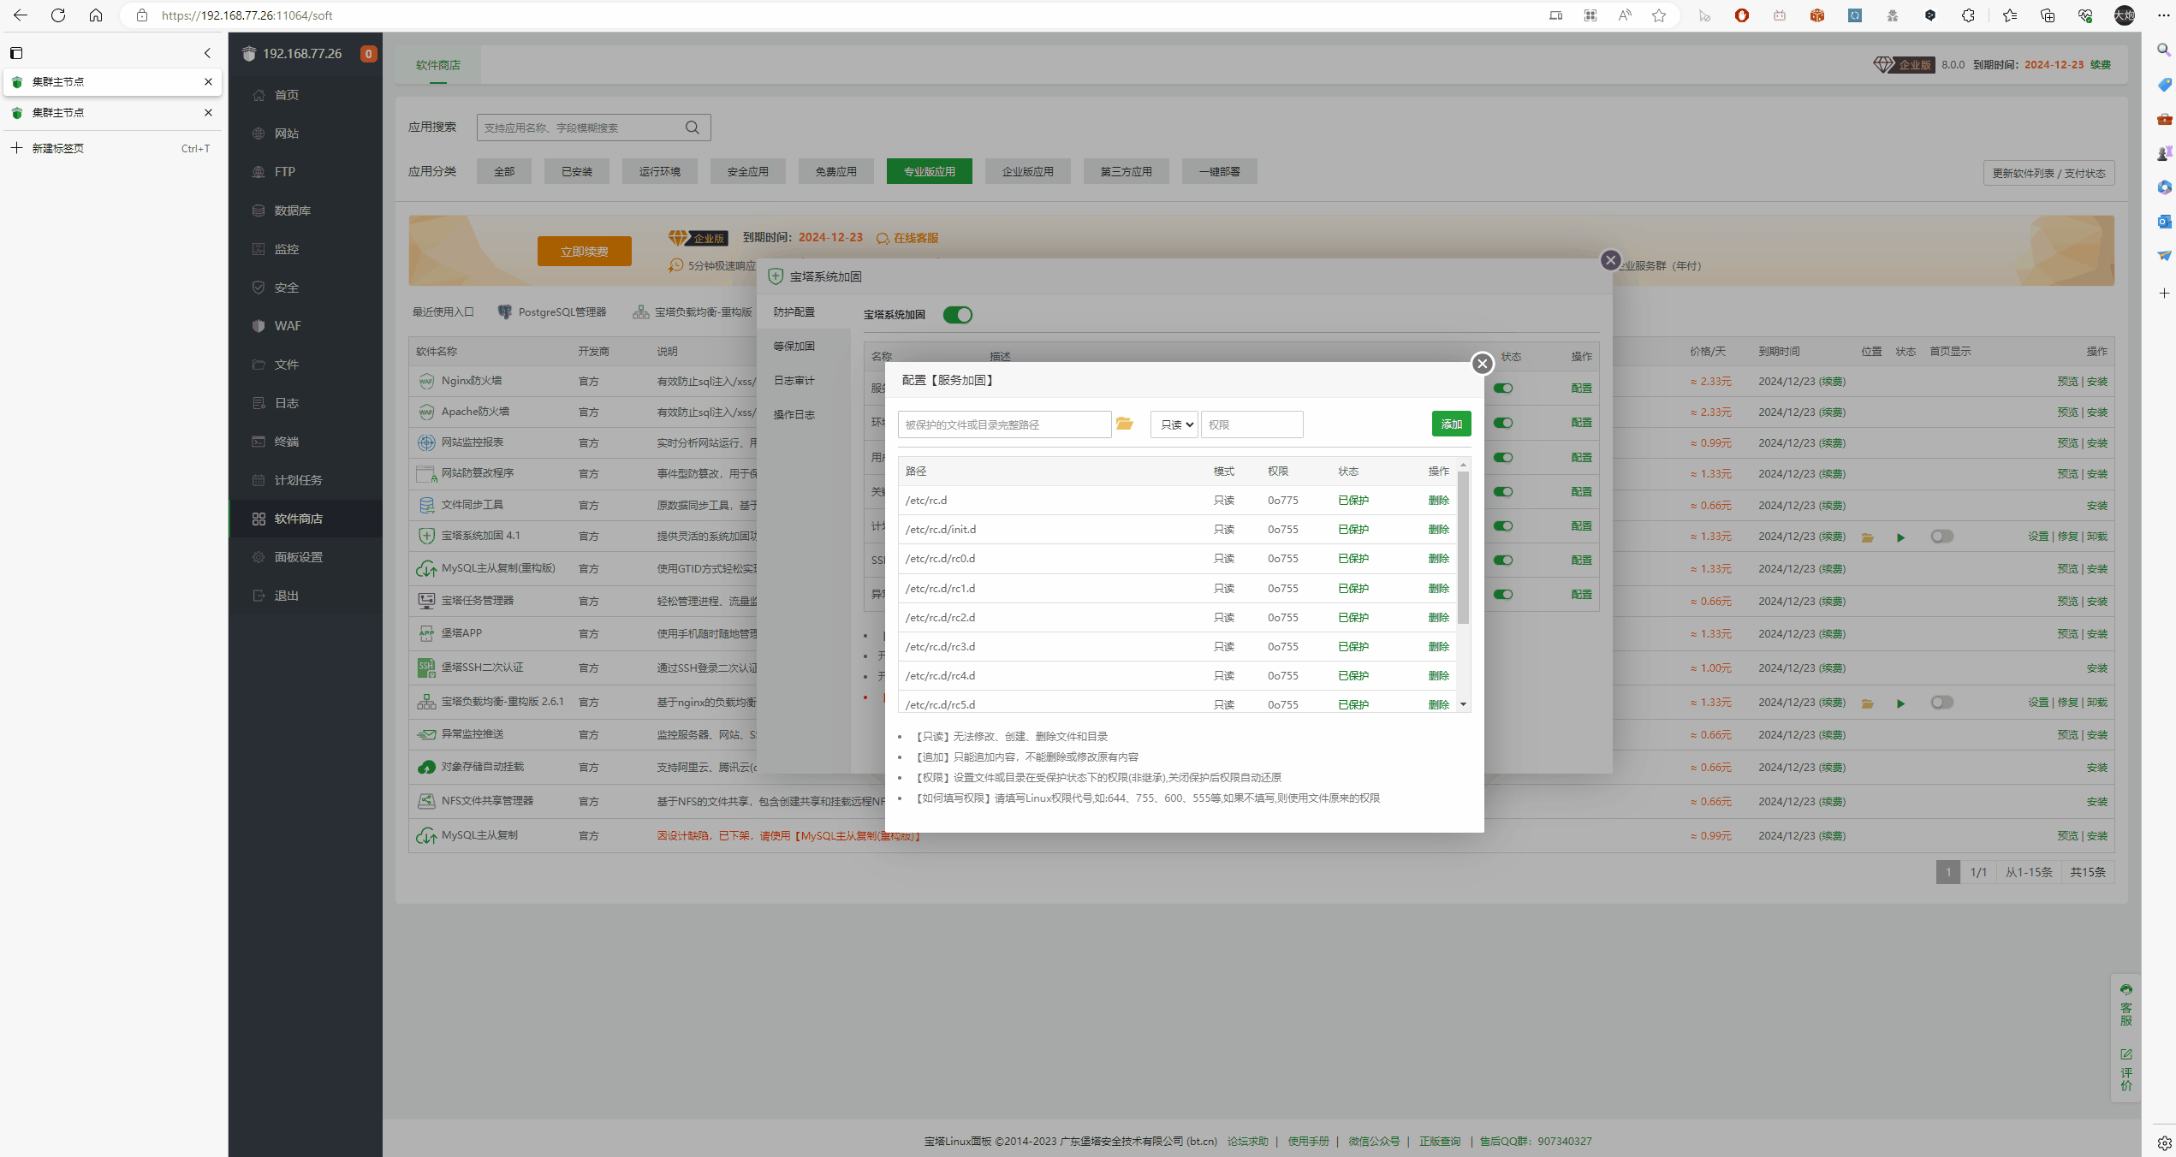Open the 防护配置 tab
This screenshot has width=2176, height=1157.
(x=794, y=312)
